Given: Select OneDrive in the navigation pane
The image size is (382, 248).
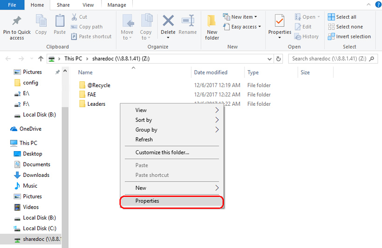Looking at the screenshot, I should coord(30,129).
